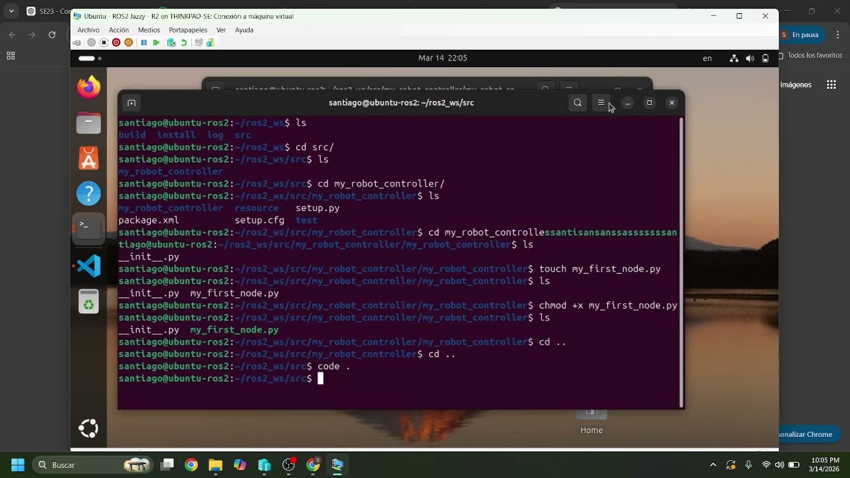Click the black square Turn Off VM icon

click(x=104, y=42)
